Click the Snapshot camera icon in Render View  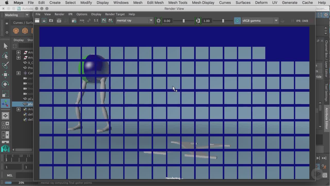(x=51, y=20)
